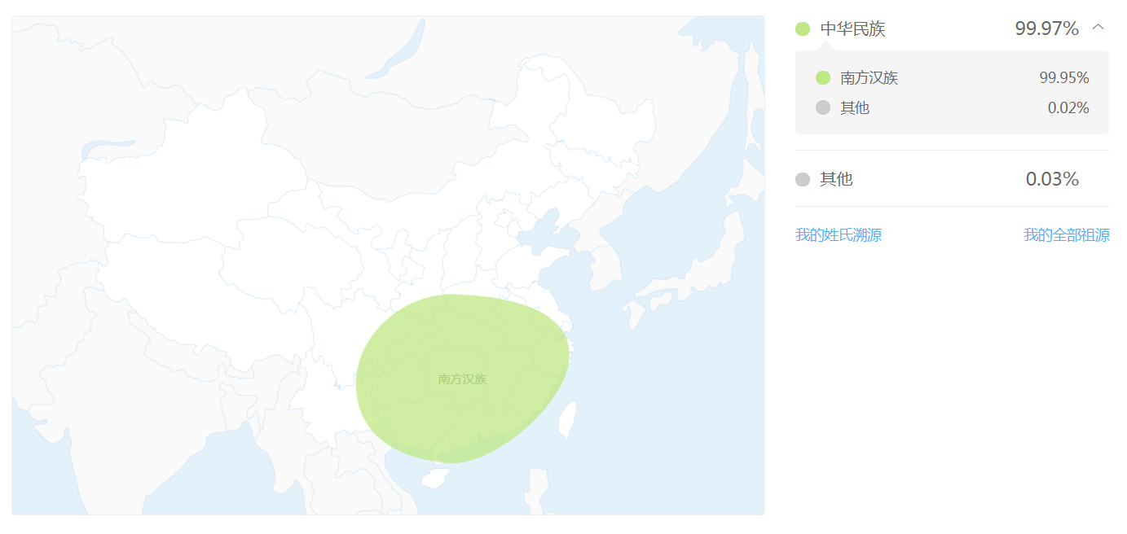Viewport: 1127px width, 534px height.
Task: Select the 其他 label above the links
Action: tap(836, 179)
